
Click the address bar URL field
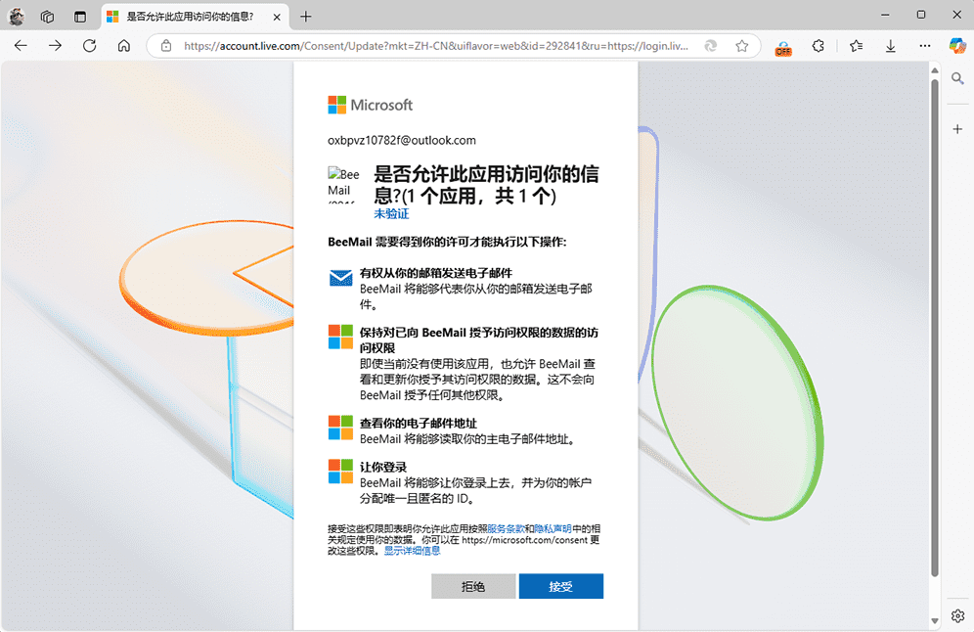pos(436,45)
